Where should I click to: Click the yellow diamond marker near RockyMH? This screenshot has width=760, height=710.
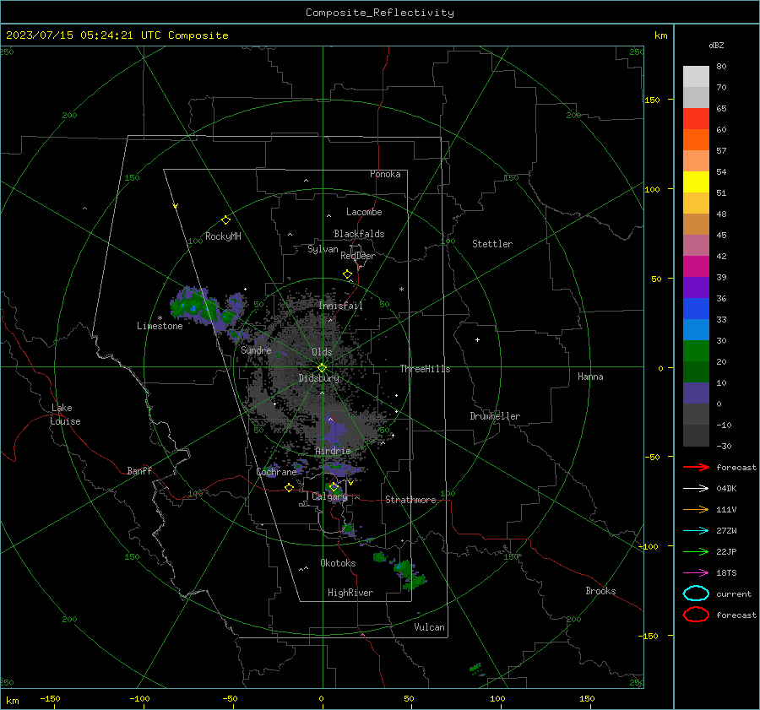click(225, 220)
